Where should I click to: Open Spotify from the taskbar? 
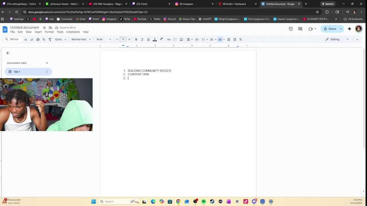pos(204,201)
